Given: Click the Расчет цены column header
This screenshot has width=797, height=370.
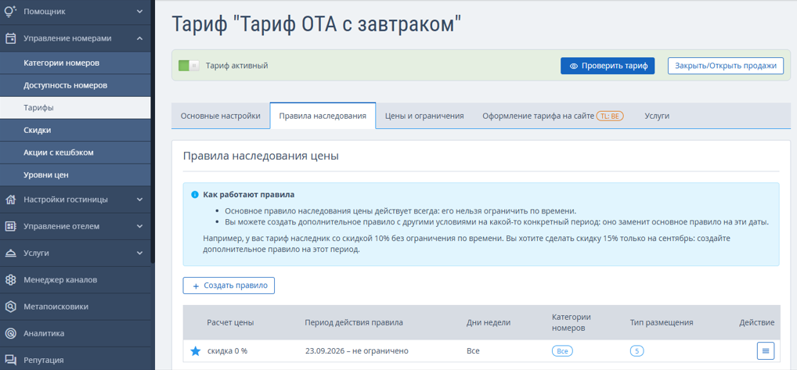Looking at the screenshot, I should tap(230, 322).
